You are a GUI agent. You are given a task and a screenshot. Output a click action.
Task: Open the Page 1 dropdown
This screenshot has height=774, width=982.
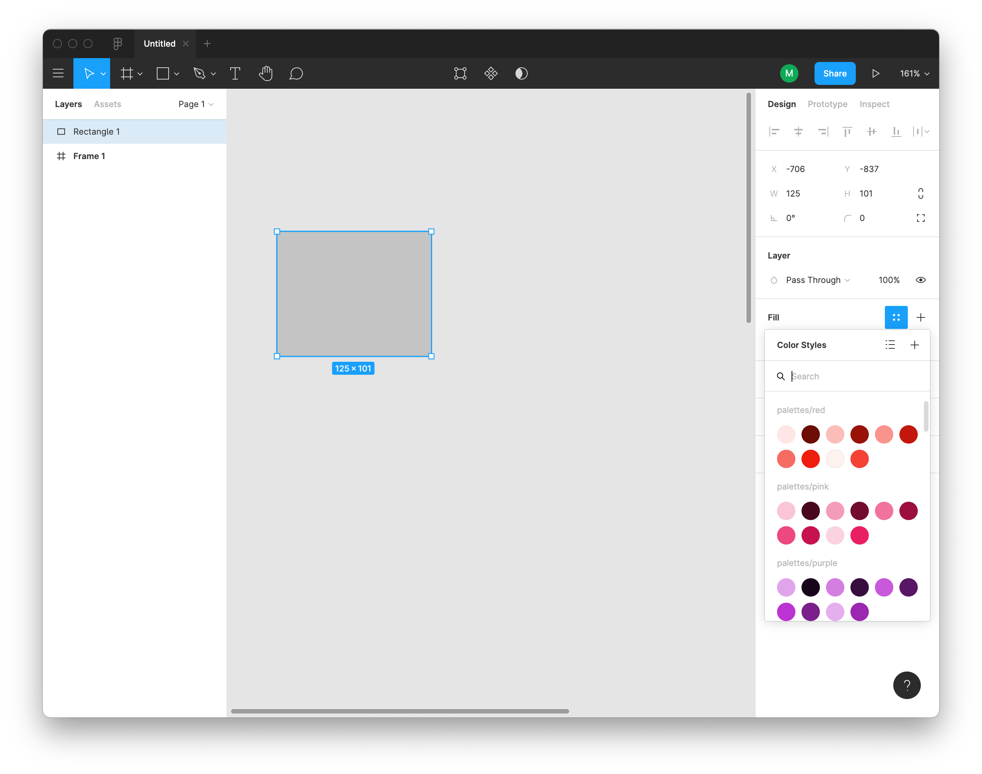pos(196,104)
